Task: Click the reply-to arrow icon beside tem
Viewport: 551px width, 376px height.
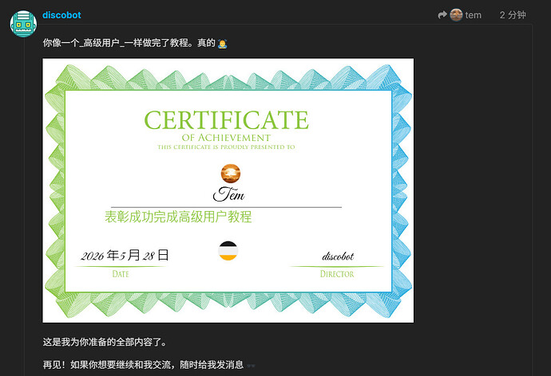Action: [442, 15]
